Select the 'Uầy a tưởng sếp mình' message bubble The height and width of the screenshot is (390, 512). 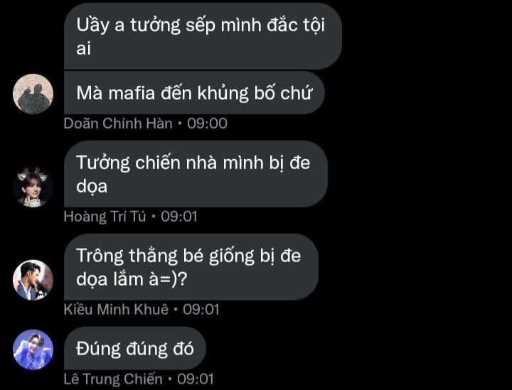point(203,36)
